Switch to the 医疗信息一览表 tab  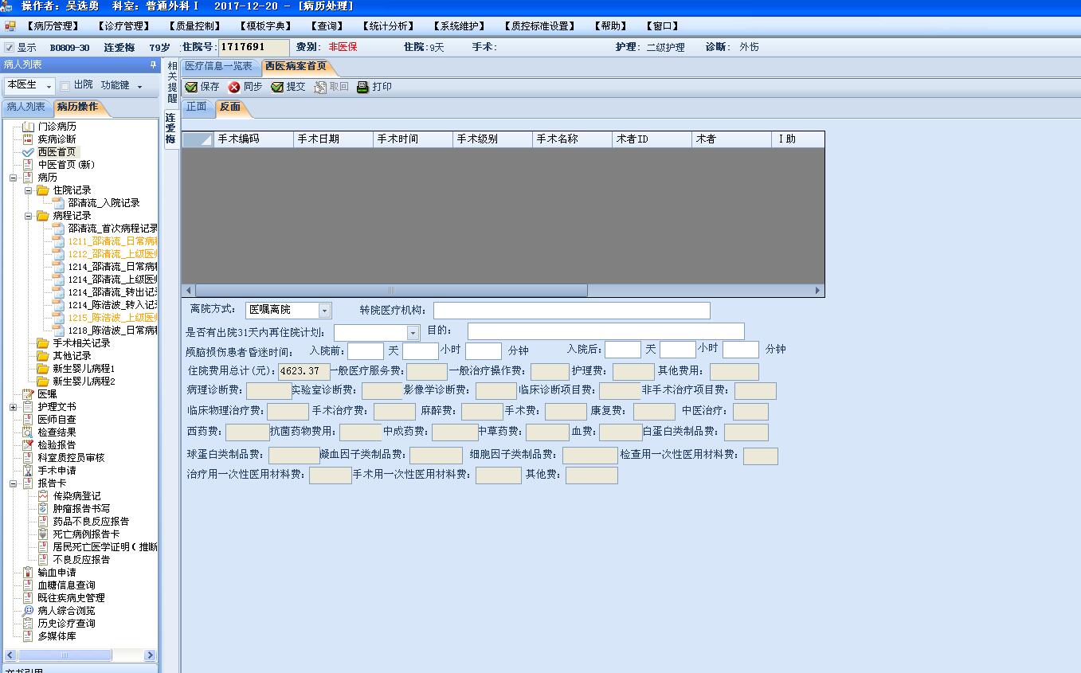(x=220, y=66)
